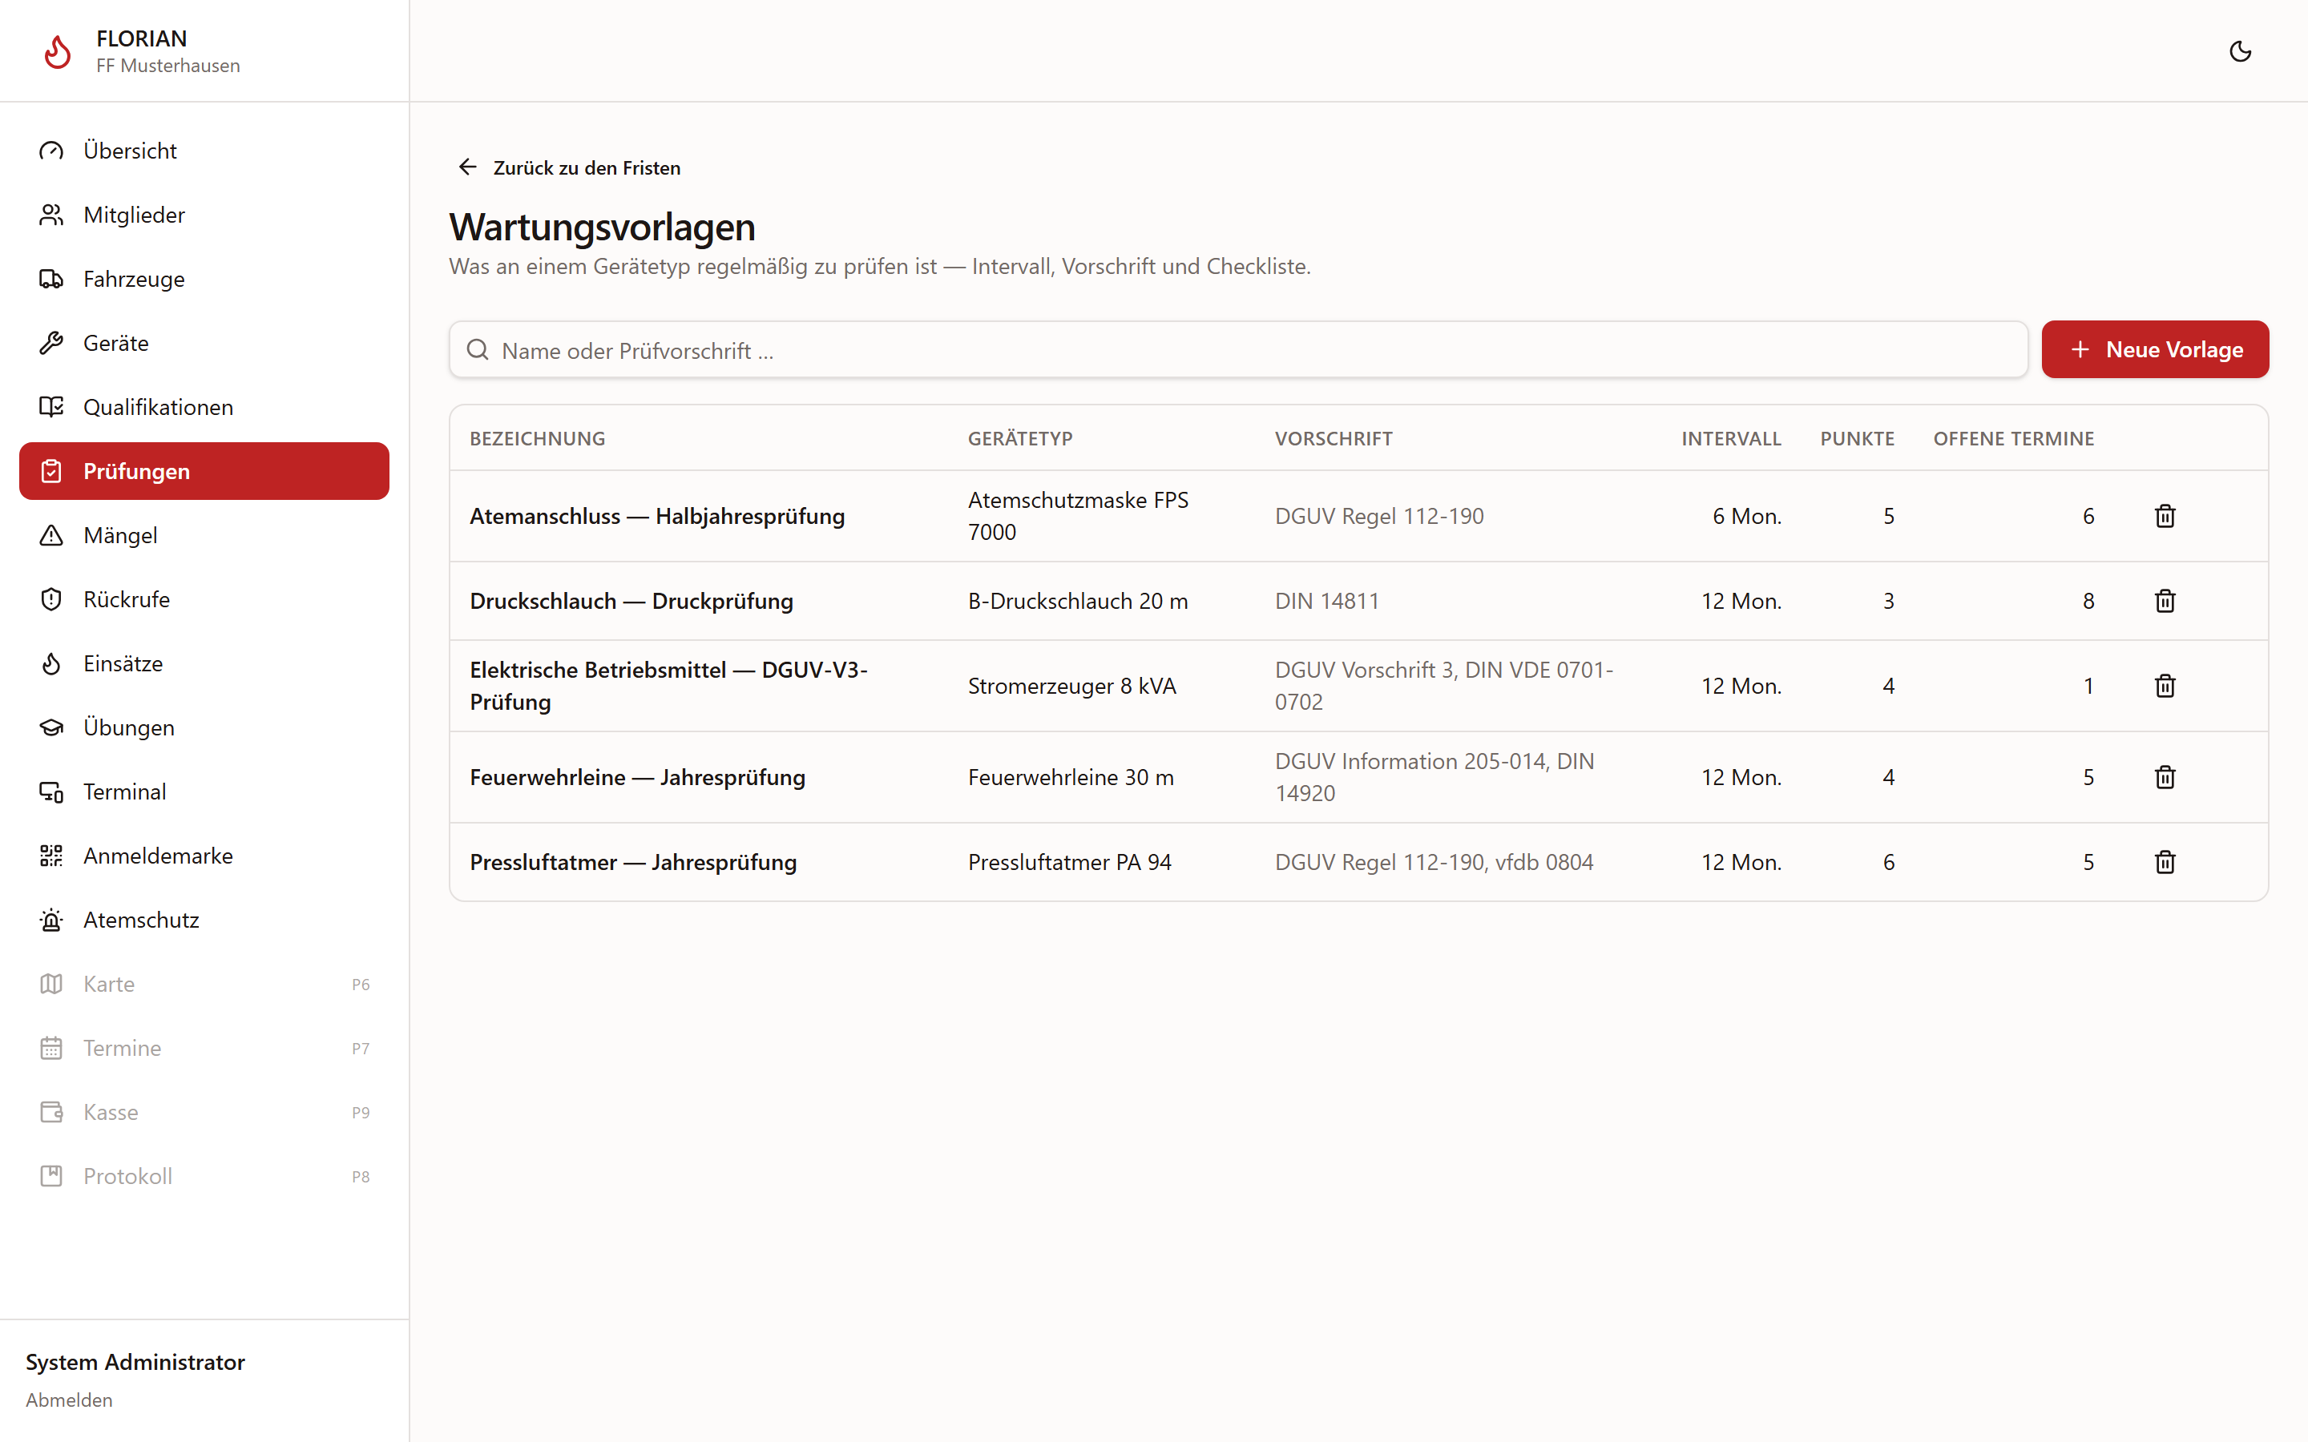Open the Terminal page
Screen dimensions: 2308x1442
point(204,791)
